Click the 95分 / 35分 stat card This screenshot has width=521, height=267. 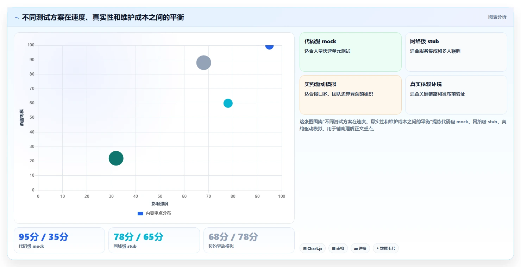[59, 240]
